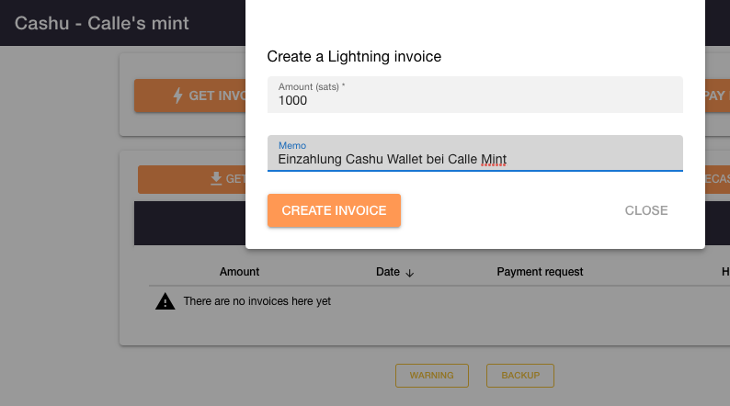Screen dimensions: 730x406
Task: Open the Warning button at bottom
Action: tap(431, 376)
